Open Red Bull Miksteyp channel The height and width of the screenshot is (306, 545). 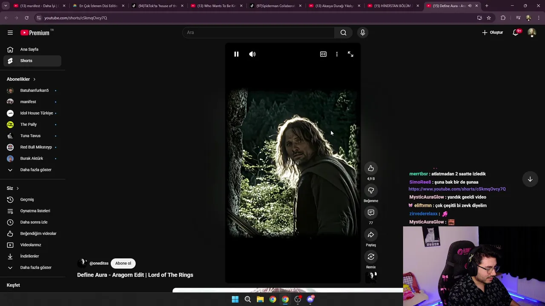[x=32, y=147]
